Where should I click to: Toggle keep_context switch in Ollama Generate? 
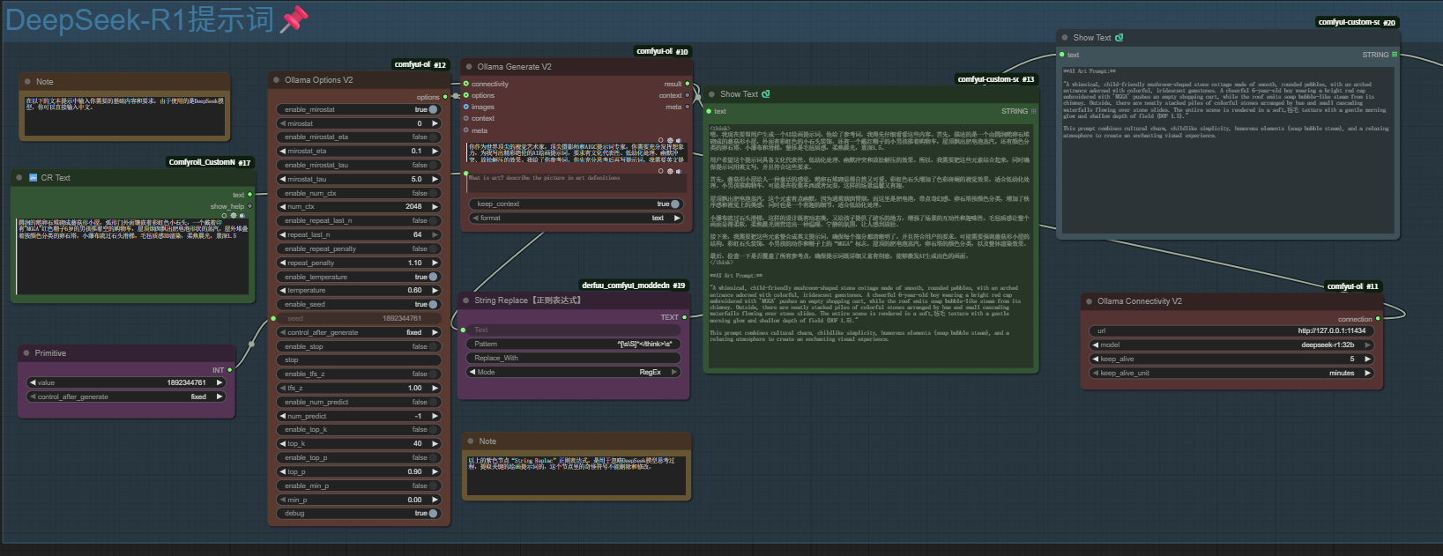click(675, 204)
